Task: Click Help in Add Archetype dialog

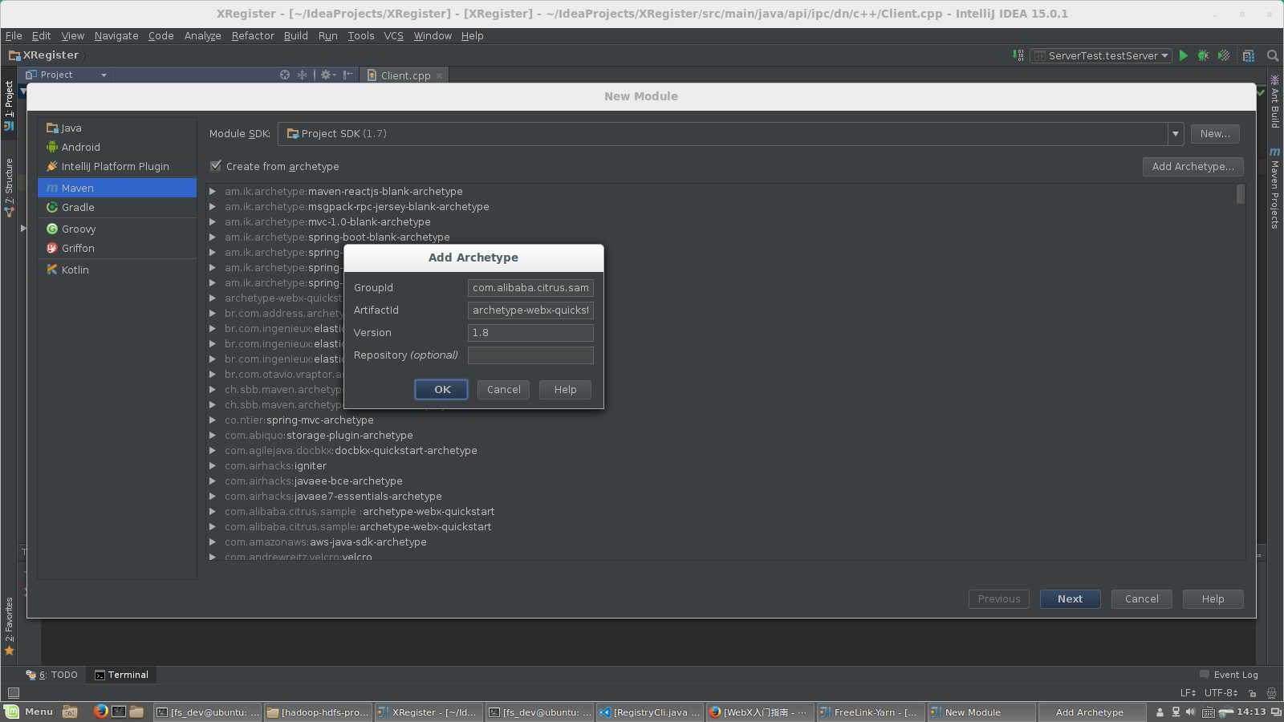Action: pos(565,389)
